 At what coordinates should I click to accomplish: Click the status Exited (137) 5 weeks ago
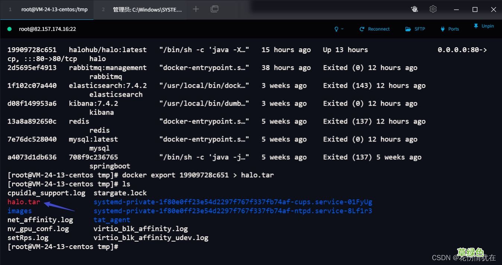(372, 157)
